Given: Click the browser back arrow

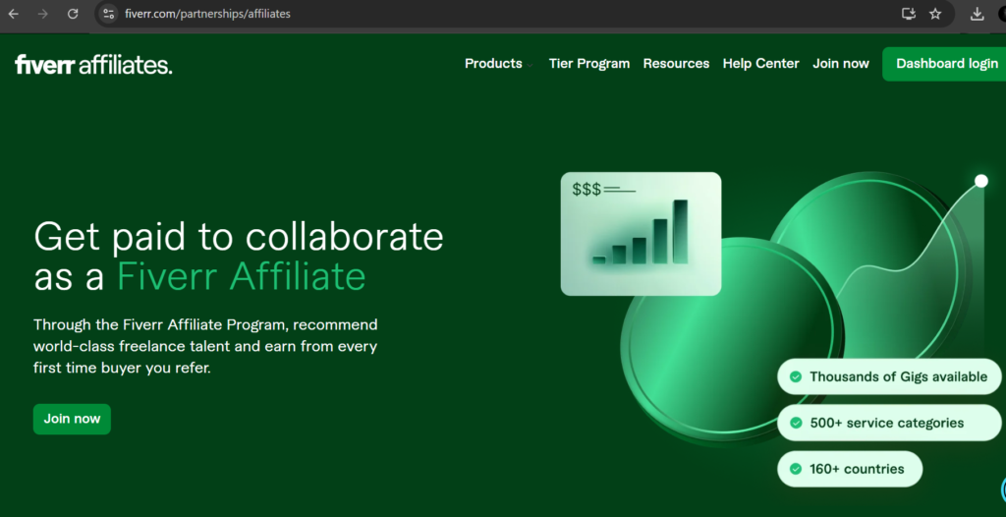Looking at the screenshot, I should tap(14, 14).
